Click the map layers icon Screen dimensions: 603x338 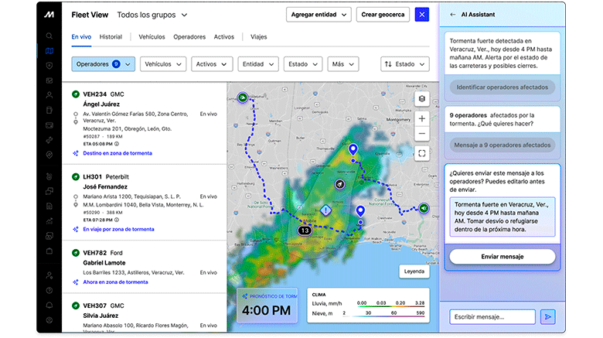421,98
